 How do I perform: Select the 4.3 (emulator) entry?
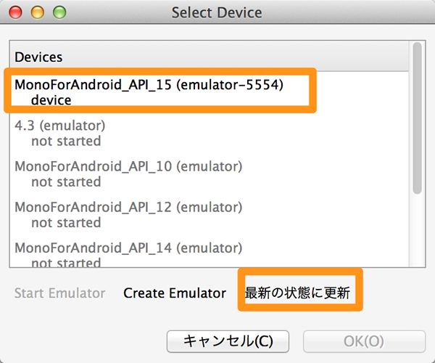pos(209,133)
